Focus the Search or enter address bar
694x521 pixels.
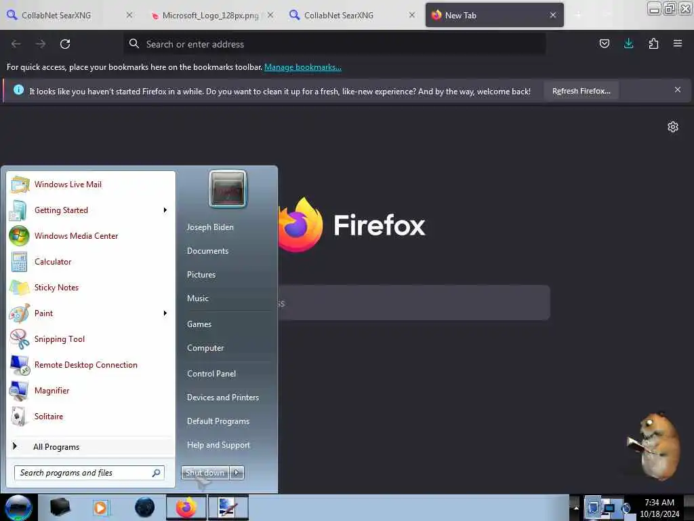coord(335,44)
